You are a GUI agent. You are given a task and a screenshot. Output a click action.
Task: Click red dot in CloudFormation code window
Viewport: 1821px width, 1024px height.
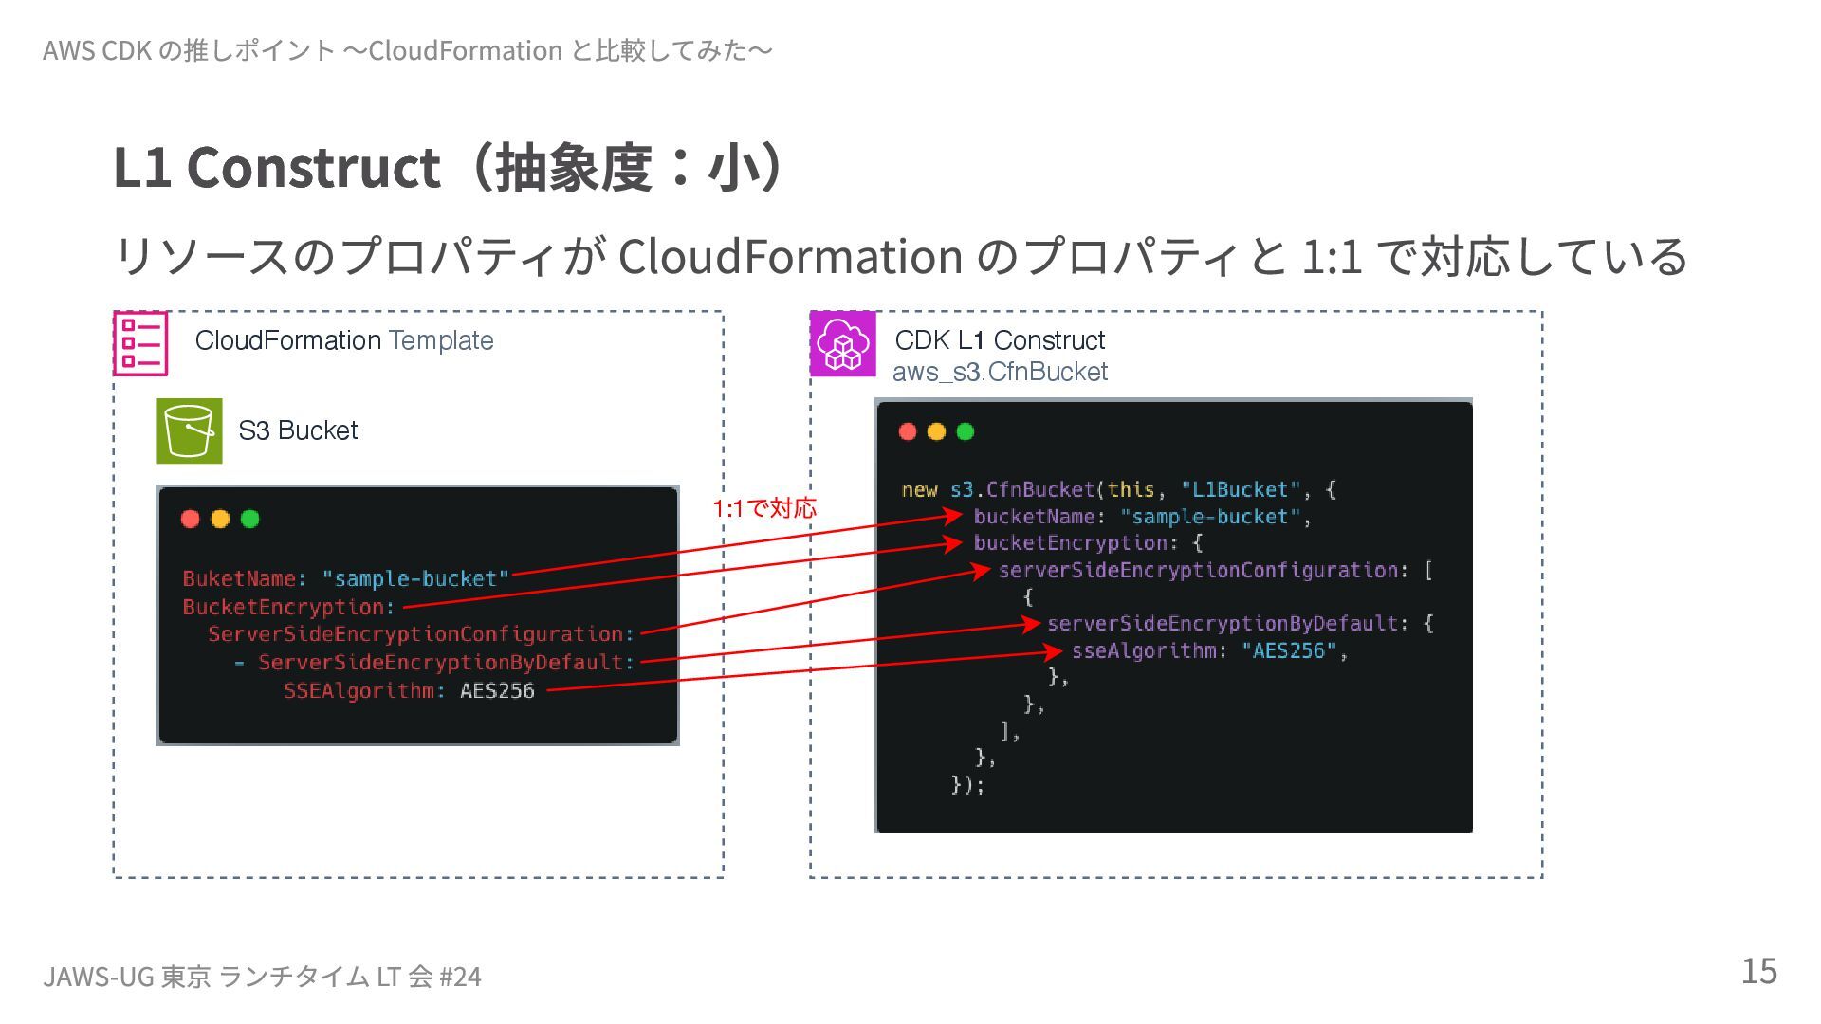click(x=190, y=519)
